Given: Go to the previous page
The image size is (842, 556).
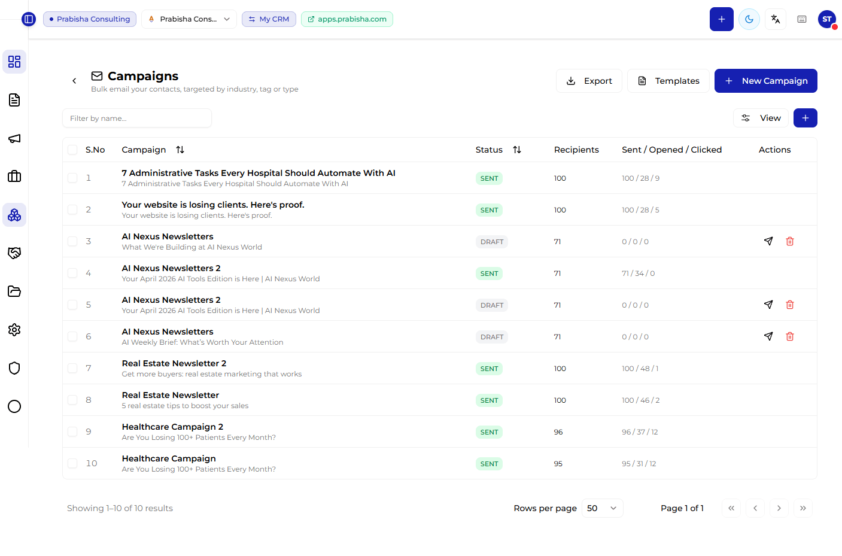Looking at the screenshot, I should [x=755, y=508].
